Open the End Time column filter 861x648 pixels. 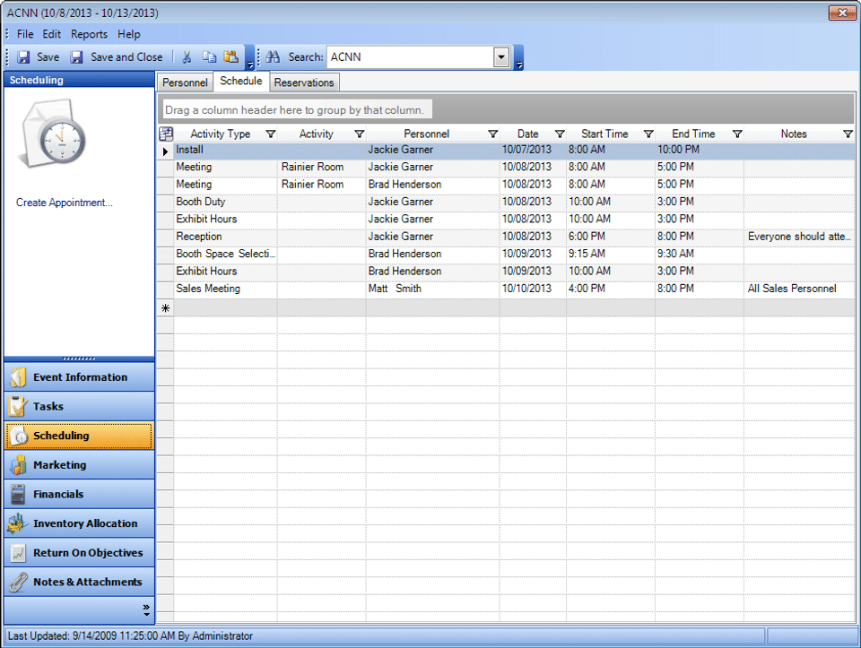737,134
